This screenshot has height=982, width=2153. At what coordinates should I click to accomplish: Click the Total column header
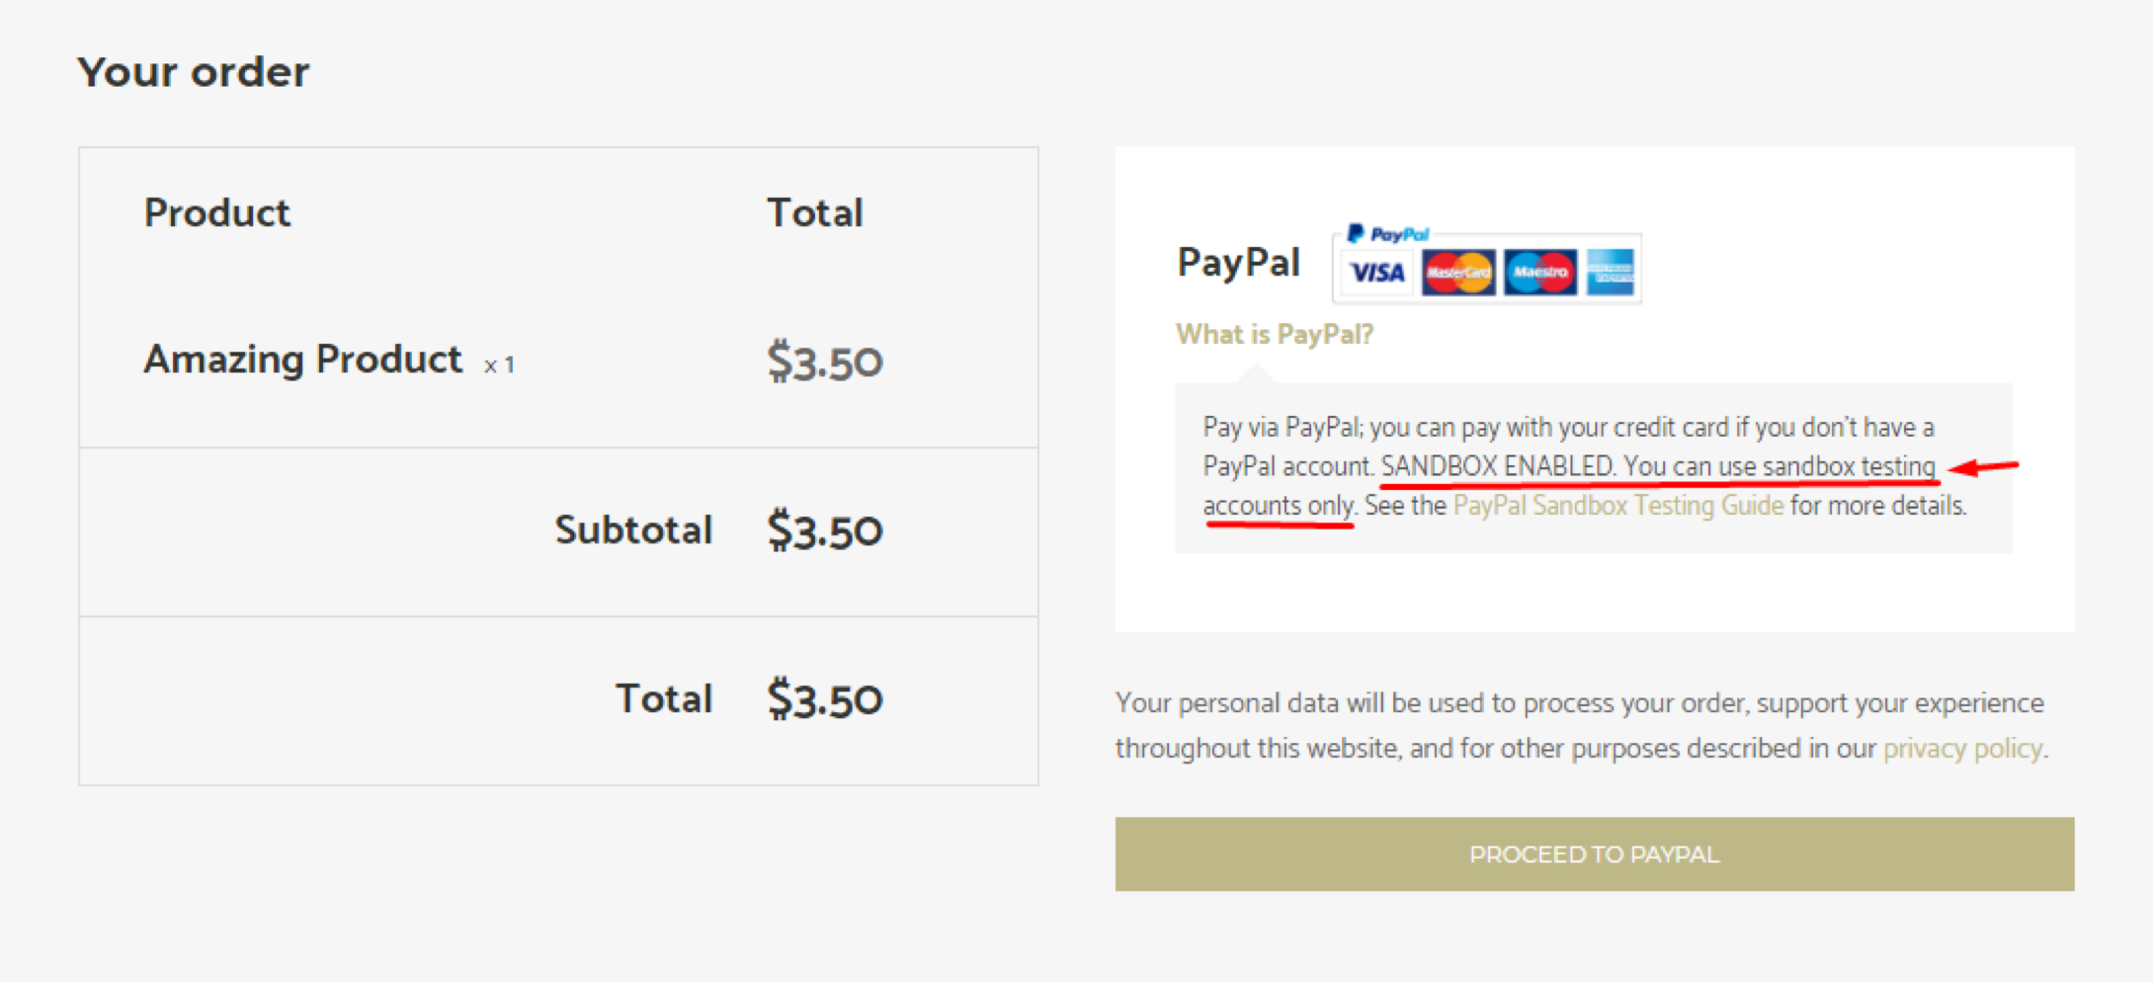pos(815,213)
